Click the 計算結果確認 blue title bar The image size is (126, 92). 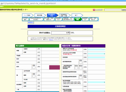(60, 26)
